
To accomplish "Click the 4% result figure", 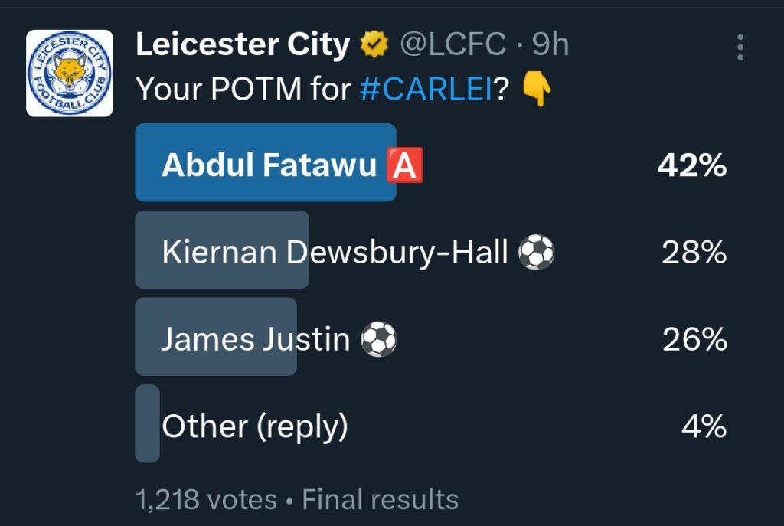I will [703, 426].
